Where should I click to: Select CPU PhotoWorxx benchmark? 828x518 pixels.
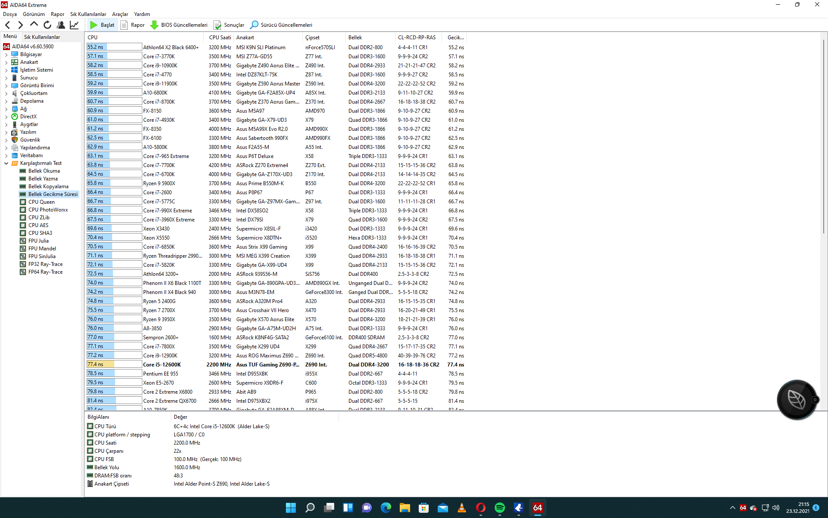coord(48,210)
